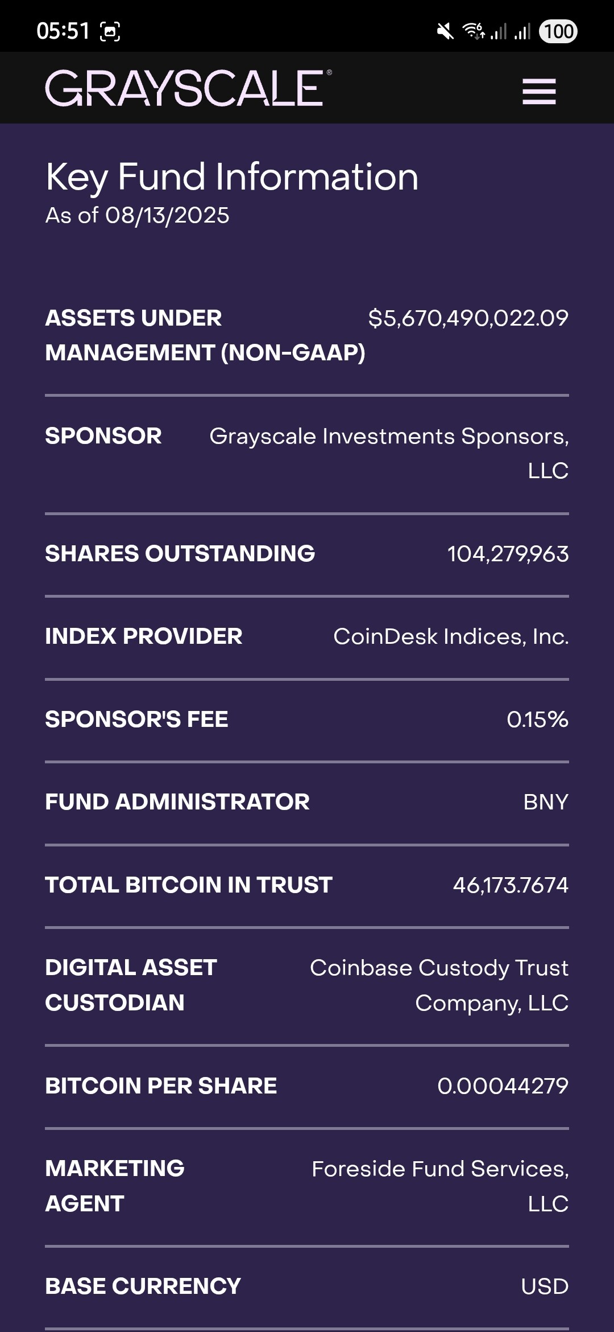Tap the USD base currency value
The height and width of the screenshot is (1332, 614).
click(x=545, y=1286)
